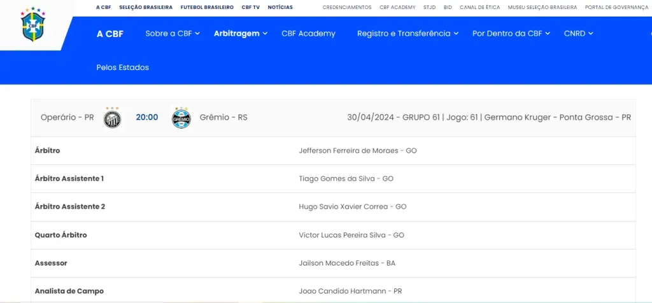Screen dimensions: 652x303
Task: Go to the Credenciamentos link
Action: tap(347, 8)
